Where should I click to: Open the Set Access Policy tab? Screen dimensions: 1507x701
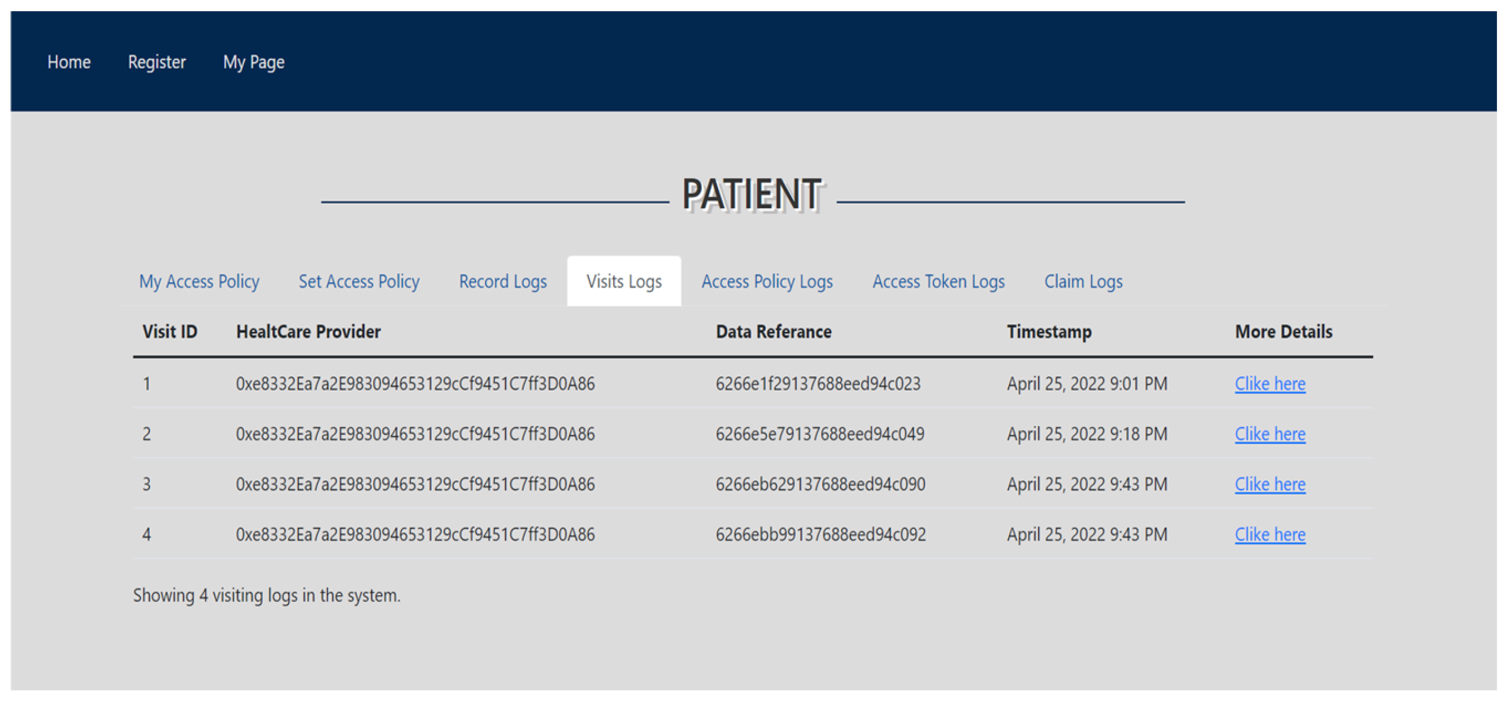pos(359,281)
